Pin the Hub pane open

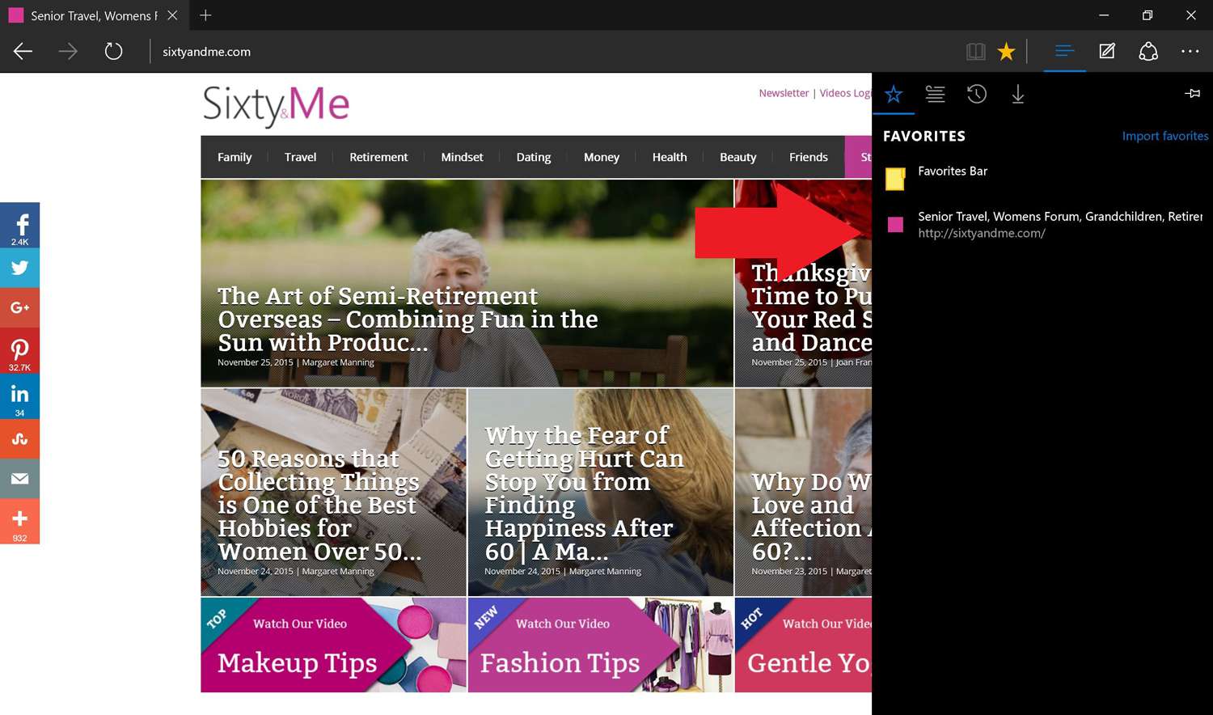(x=1192, y=94)
